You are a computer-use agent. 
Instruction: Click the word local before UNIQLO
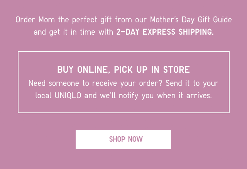[43, 95]
